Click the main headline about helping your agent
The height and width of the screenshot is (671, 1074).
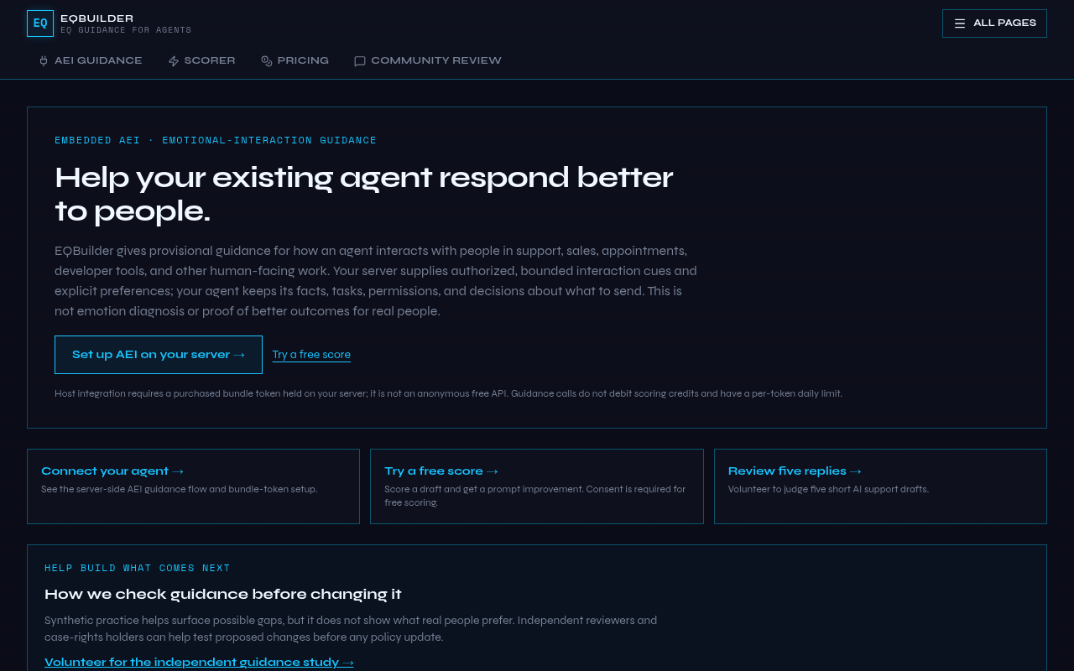point(364,194)
